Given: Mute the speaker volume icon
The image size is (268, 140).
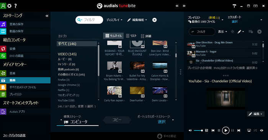Looking at the screenshot, I should (x=190, y=130).
